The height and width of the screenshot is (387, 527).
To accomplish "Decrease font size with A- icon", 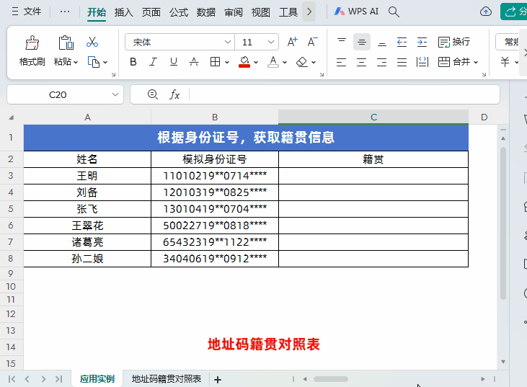I will click(313, 42).
